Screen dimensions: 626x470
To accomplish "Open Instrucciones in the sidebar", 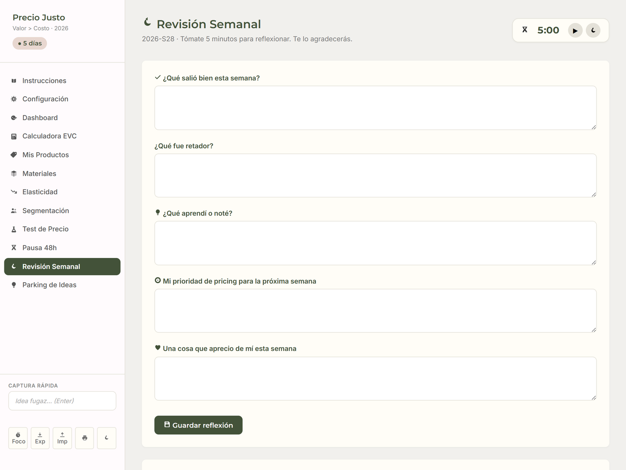I will tap(62, 81).
